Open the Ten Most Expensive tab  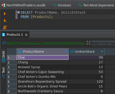(96, 5)
